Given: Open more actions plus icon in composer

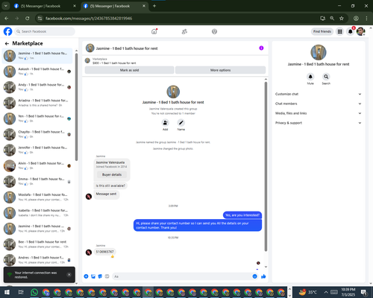Looking at the screenshot, I should click(86, 276).
